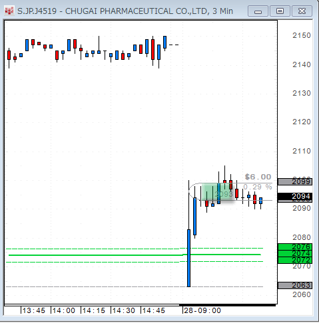Click the 2110 price axis label
The width and height of the screenshot is (319, 323).
pyautogui.click(x=302, y=151)
